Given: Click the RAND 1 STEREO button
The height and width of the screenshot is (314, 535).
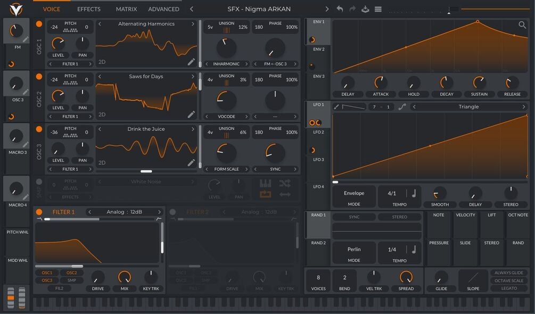Looking at the screenshot, I should 399,217.
